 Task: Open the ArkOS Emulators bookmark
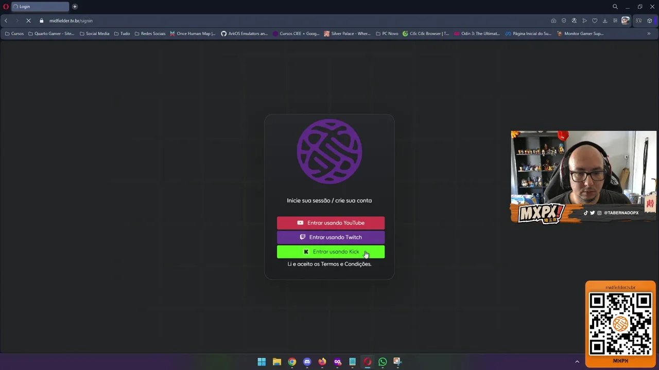(245, 33)
